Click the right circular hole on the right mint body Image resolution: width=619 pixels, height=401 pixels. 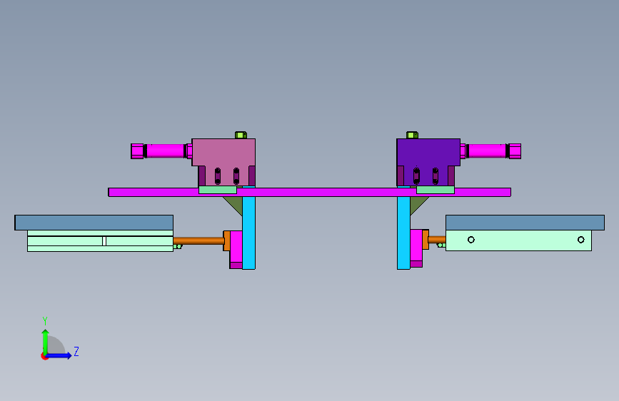pyautogui.click(x=580, y=240)
